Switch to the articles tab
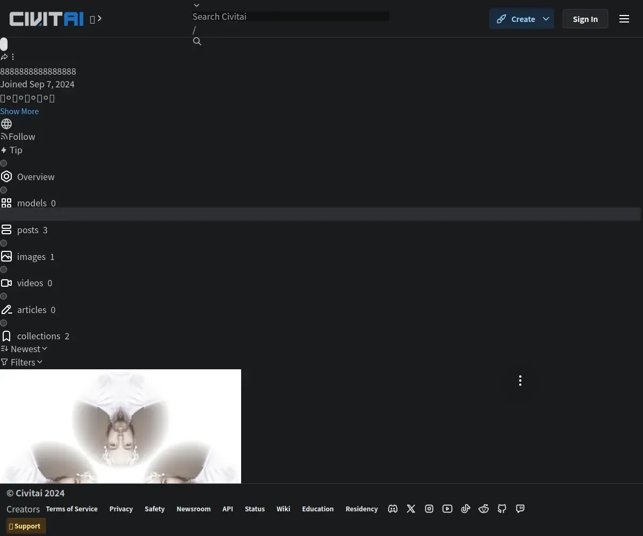The image size is (643, 536). (28, 310)
